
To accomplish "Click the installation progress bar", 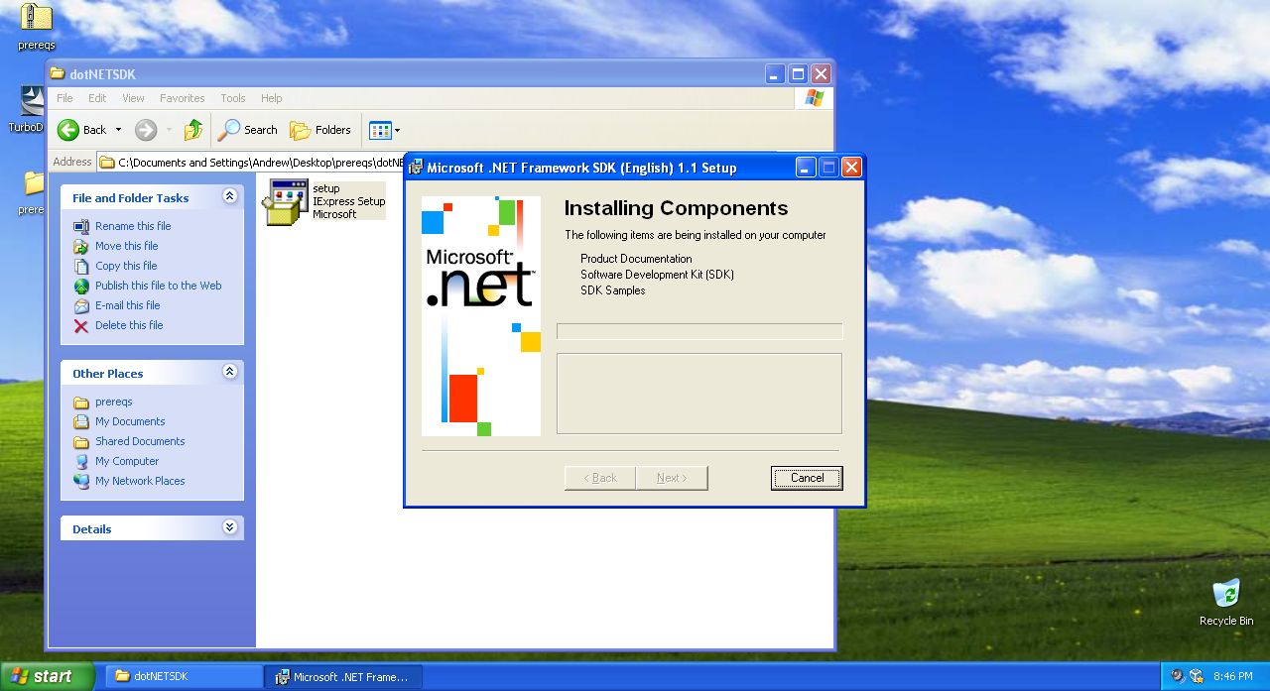I will tap(699, 331).
